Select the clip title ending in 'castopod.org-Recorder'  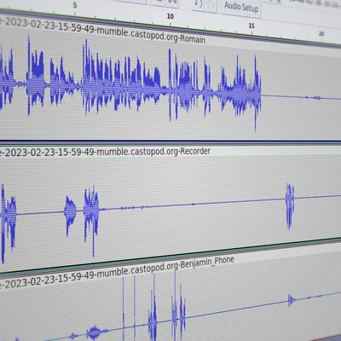tap(105, 152)
